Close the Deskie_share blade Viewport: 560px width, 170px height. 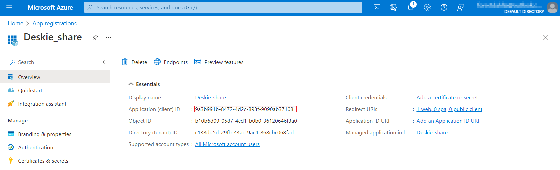[x=546, y=38]
